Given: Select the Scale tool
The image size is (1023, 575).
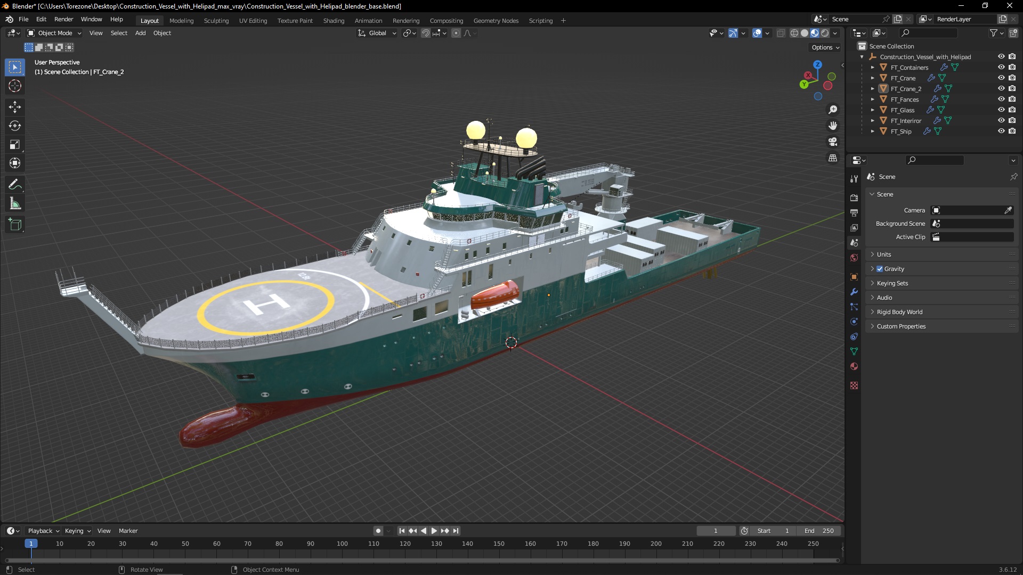Looking at the screenshot, I should click(x=15, y=144).
